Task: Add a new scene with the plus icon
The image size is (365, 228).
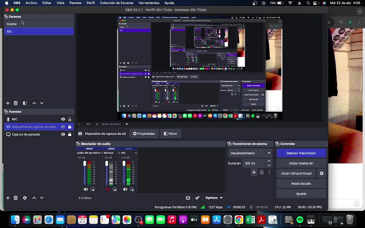Action: [8, 103]
